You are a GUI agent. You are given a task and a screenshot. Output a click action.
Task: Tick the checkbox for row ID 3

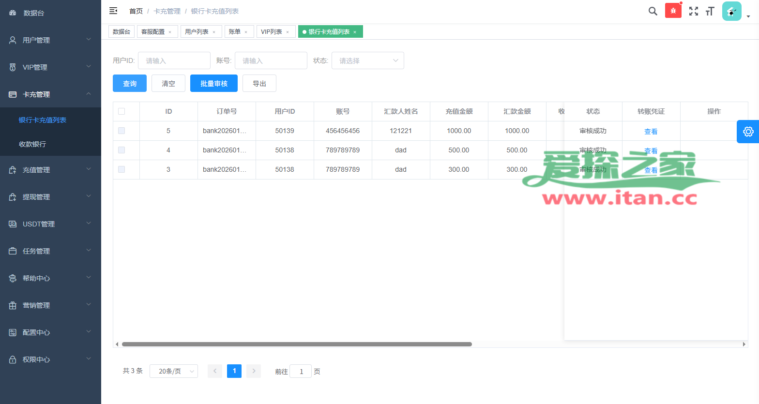121,169
